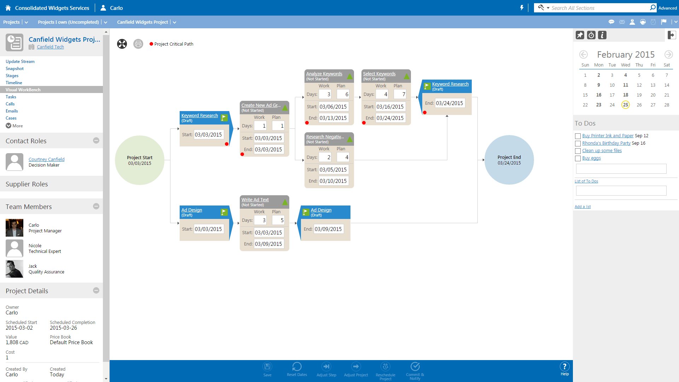
Task: Click the info icon in right panel
Action: click(x=602, y=35)
